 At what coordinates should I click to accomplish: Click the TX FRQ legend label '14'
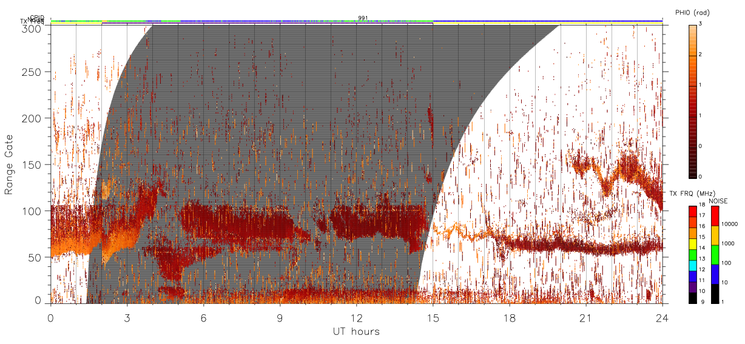pyautogui.click(x=702, y=248)
